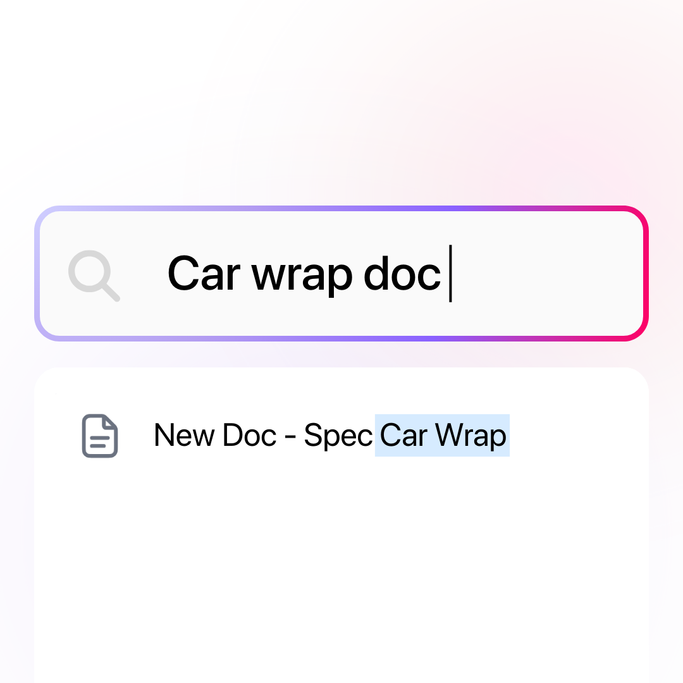Image resolution: width=683 pixels, height=683 pixels.
Task: Click the word Car in the search box
Action: [204, 274]
